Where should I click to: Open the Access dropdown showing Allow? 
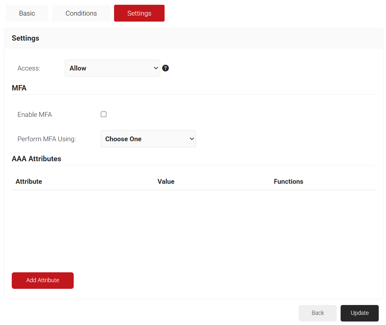[x=112, y=68]
